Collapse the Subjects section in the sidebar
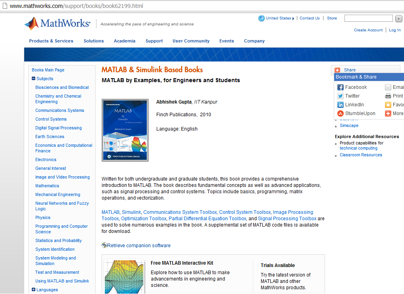Screen dimensions: 404x294 coord(34,79)
